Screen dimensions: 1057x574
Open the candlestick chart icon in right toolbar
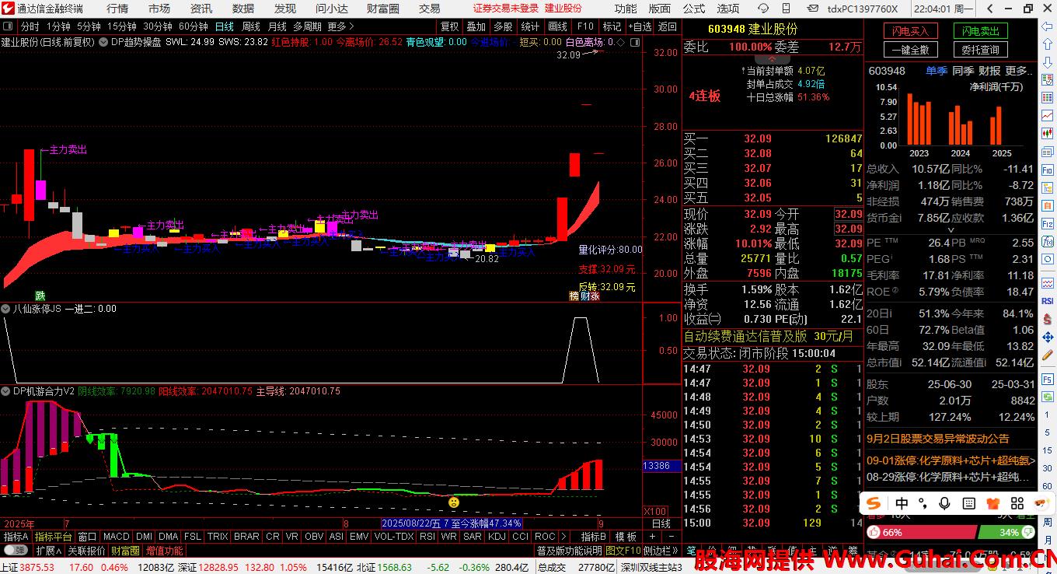(x=1047, y=133)
